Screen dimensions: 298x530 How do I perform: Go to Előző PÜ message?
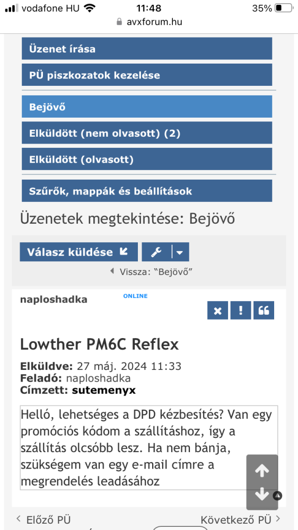point(43,519)
